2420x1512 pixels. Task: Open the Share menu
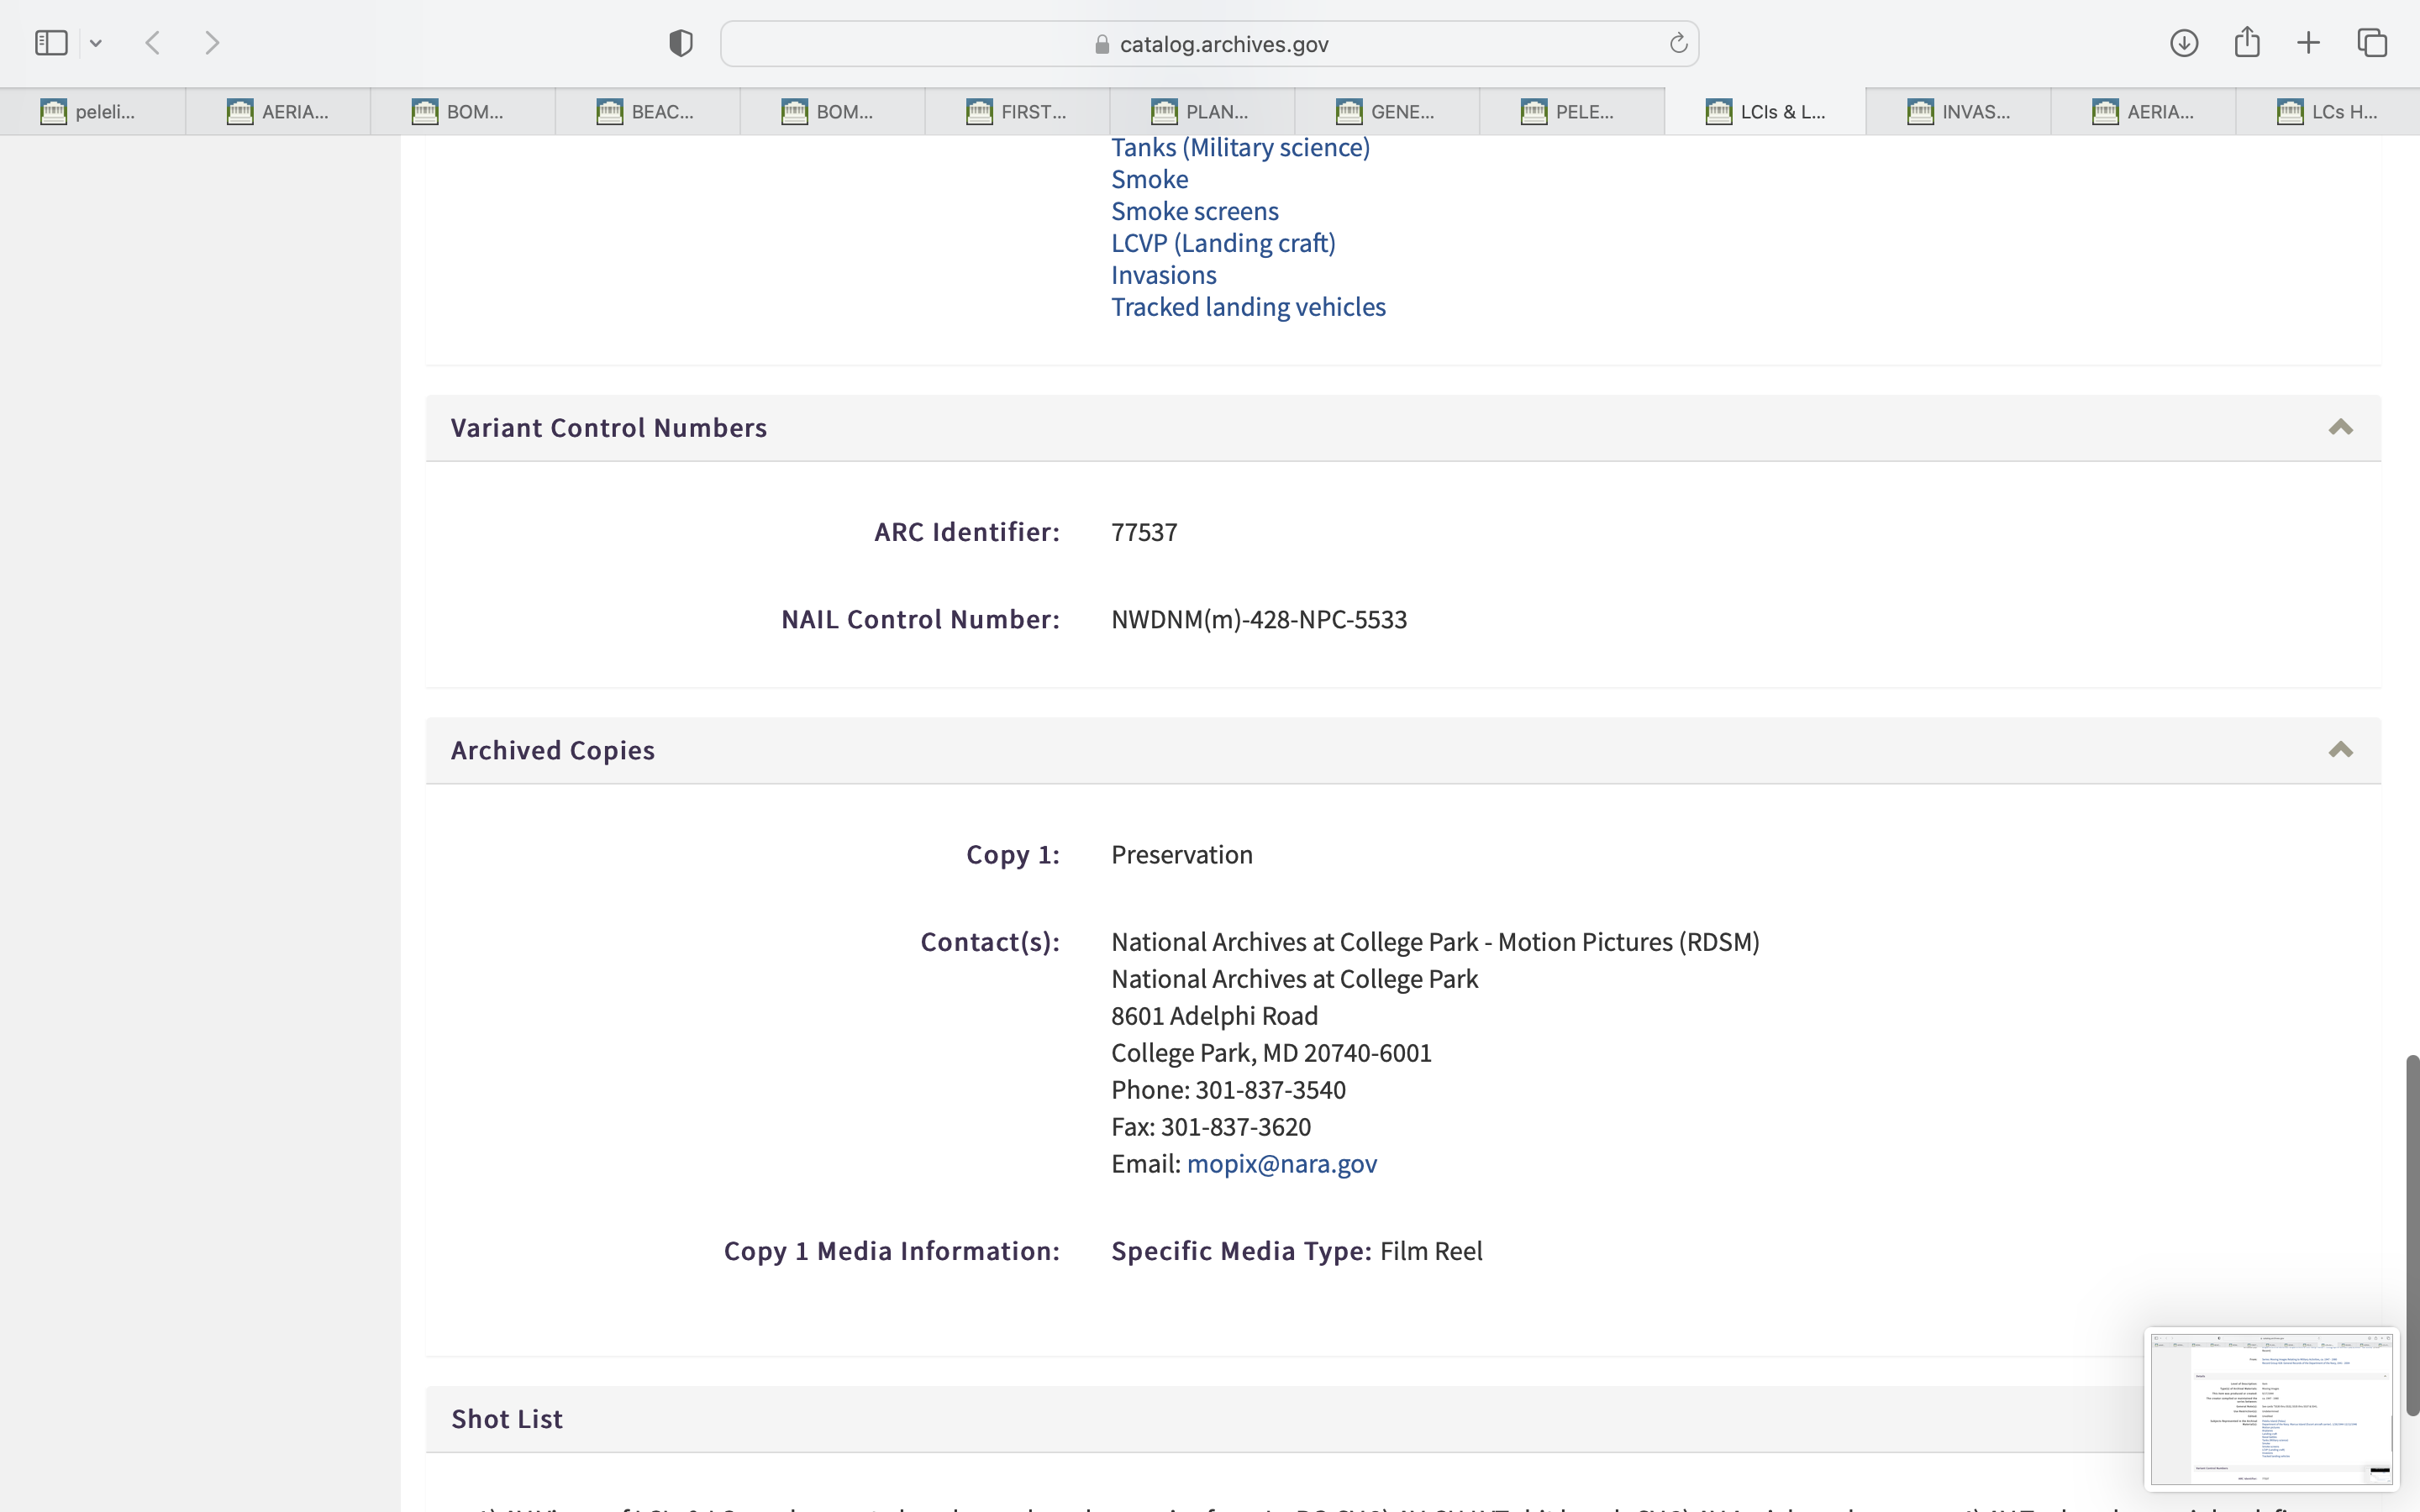pyautogui.click(x=2247, y=43)
